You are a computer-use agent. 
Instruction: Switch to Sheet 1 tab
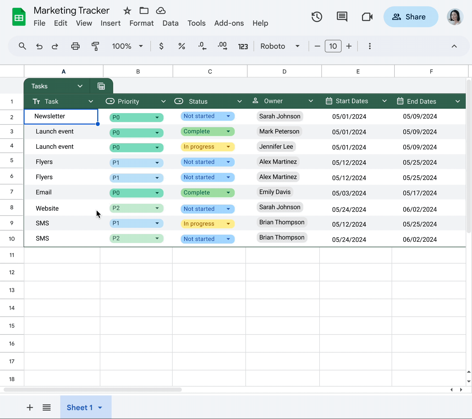(80, 407)
